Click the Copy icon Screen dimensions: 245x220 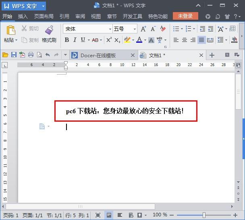pyautogui.click(x=24, y=40)
